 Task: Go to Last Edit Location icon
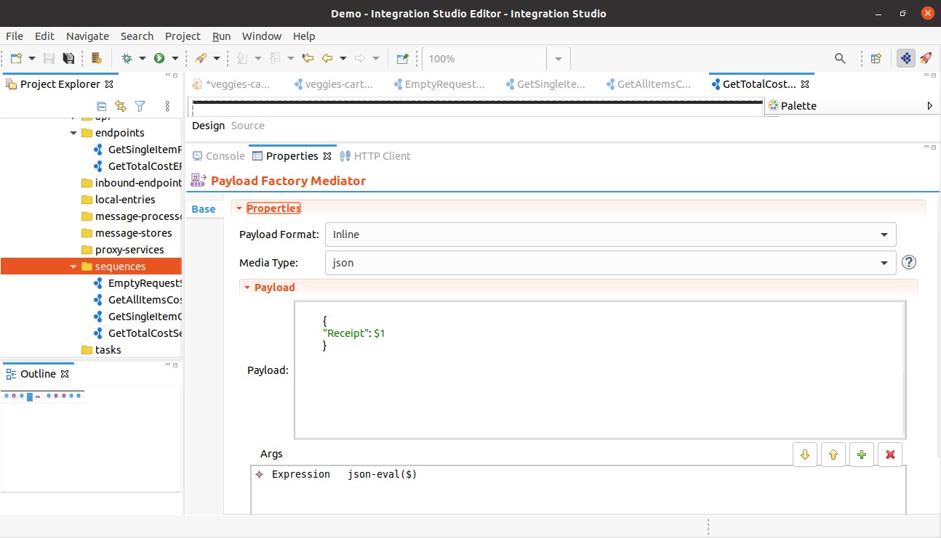pyautogui.click(x=308, y=59)
